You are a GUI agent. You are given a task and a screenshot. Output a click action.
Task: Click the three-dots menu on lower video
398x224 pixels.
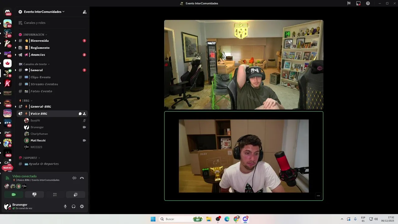[318, 196]
